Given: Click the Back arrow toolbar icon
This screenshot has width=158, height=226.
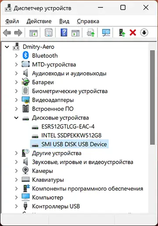Looking at the screenshot, I should coord(7,32).
